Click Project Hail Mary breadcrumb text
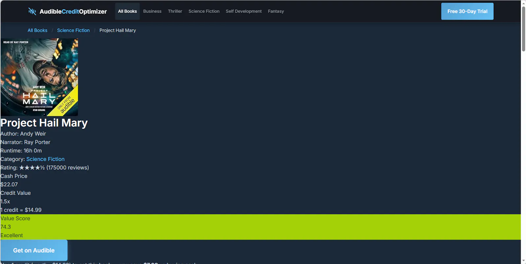This screenshot has width=526, height=264. [118, 30]
